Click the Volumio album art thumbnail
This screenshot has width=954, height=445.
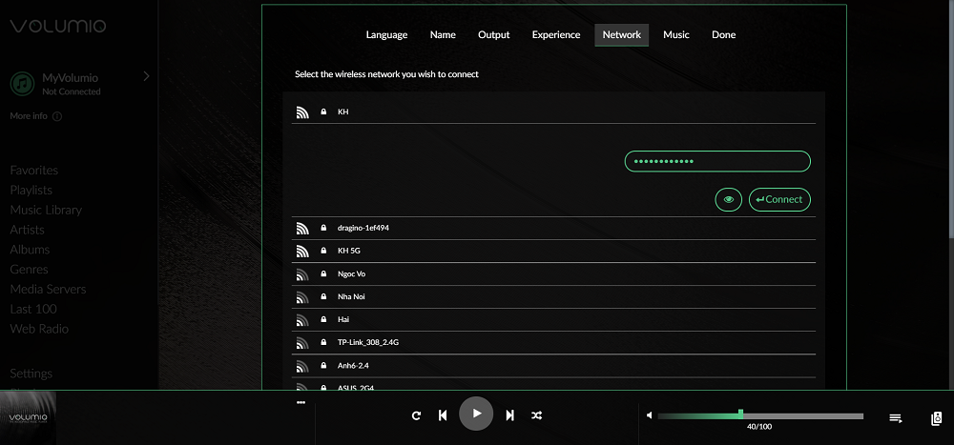pos(28,418)
